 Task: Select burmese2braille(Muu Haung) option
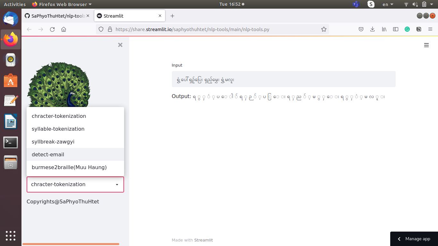pos(75,167)
